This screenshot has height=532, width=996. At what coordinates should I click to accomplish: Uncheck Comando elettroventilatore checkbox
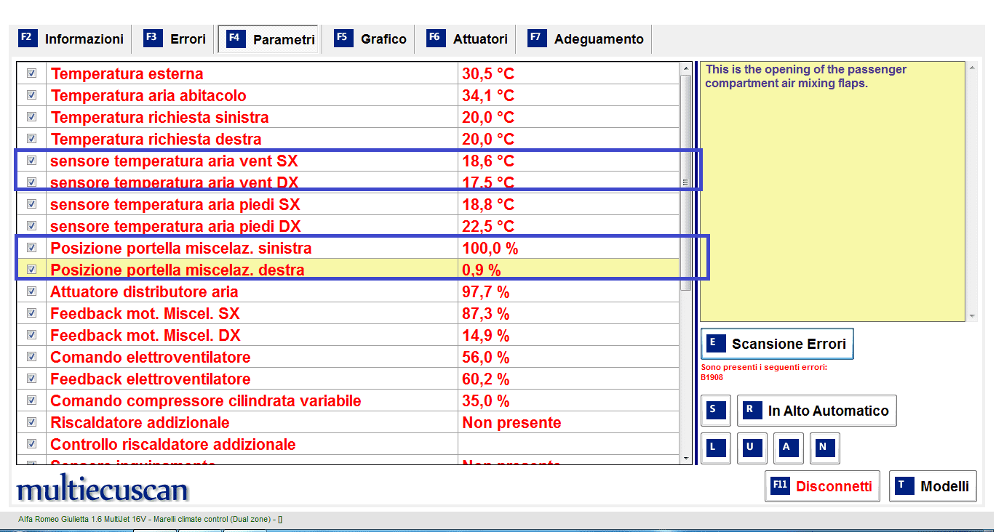click(x=31, y=357)
